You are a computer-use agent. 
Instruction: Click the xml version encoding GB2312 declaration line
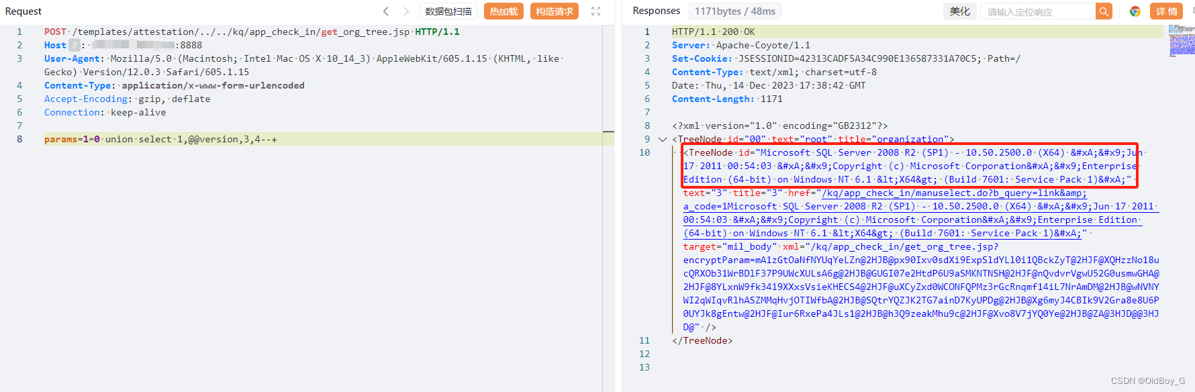[x=779, y=126]
